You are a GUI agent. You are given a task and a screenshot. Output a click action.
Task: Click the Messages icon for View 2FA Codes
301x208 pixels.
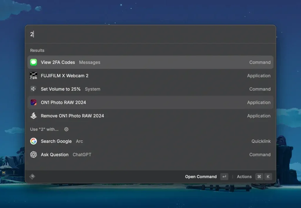tap(34, 62)
